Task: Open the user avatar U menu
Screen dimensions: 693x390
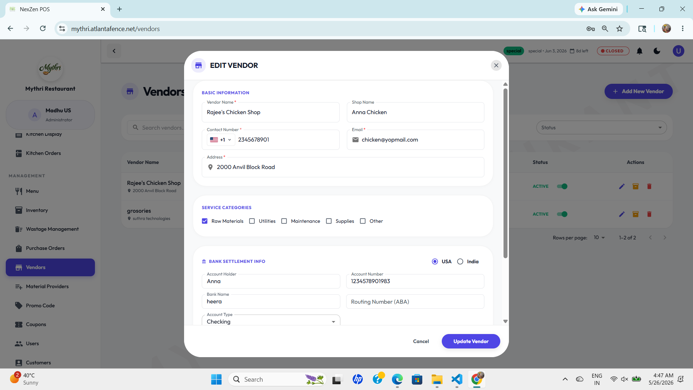Action: pos(678,51)
